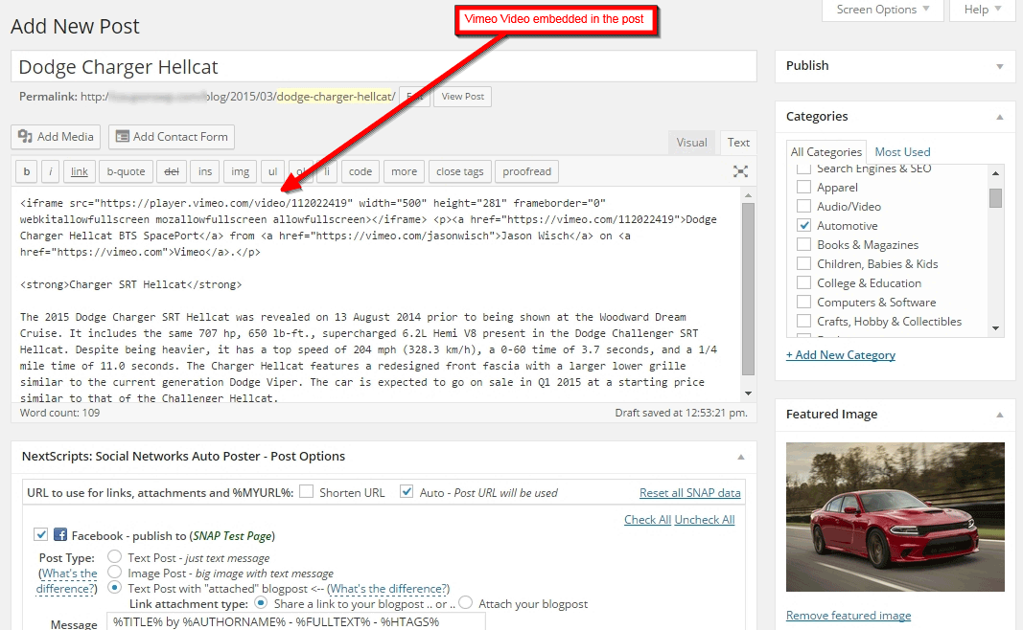The height and width of the screenshot is (630, 1023).
Task: Open the All Categories tab
Action: tap(825, 152)
